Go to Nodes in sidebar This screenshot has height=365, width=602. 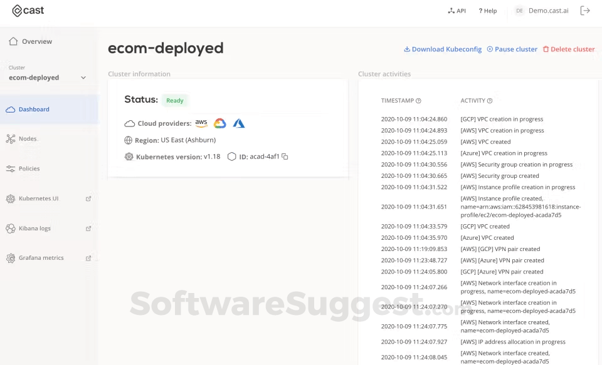[x=28, y=139]
